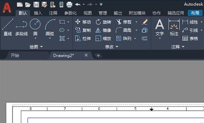Open the AutoCAD application menu logo
The height and width of the screenshot is (123, 204).
click(x=6, y=8)
